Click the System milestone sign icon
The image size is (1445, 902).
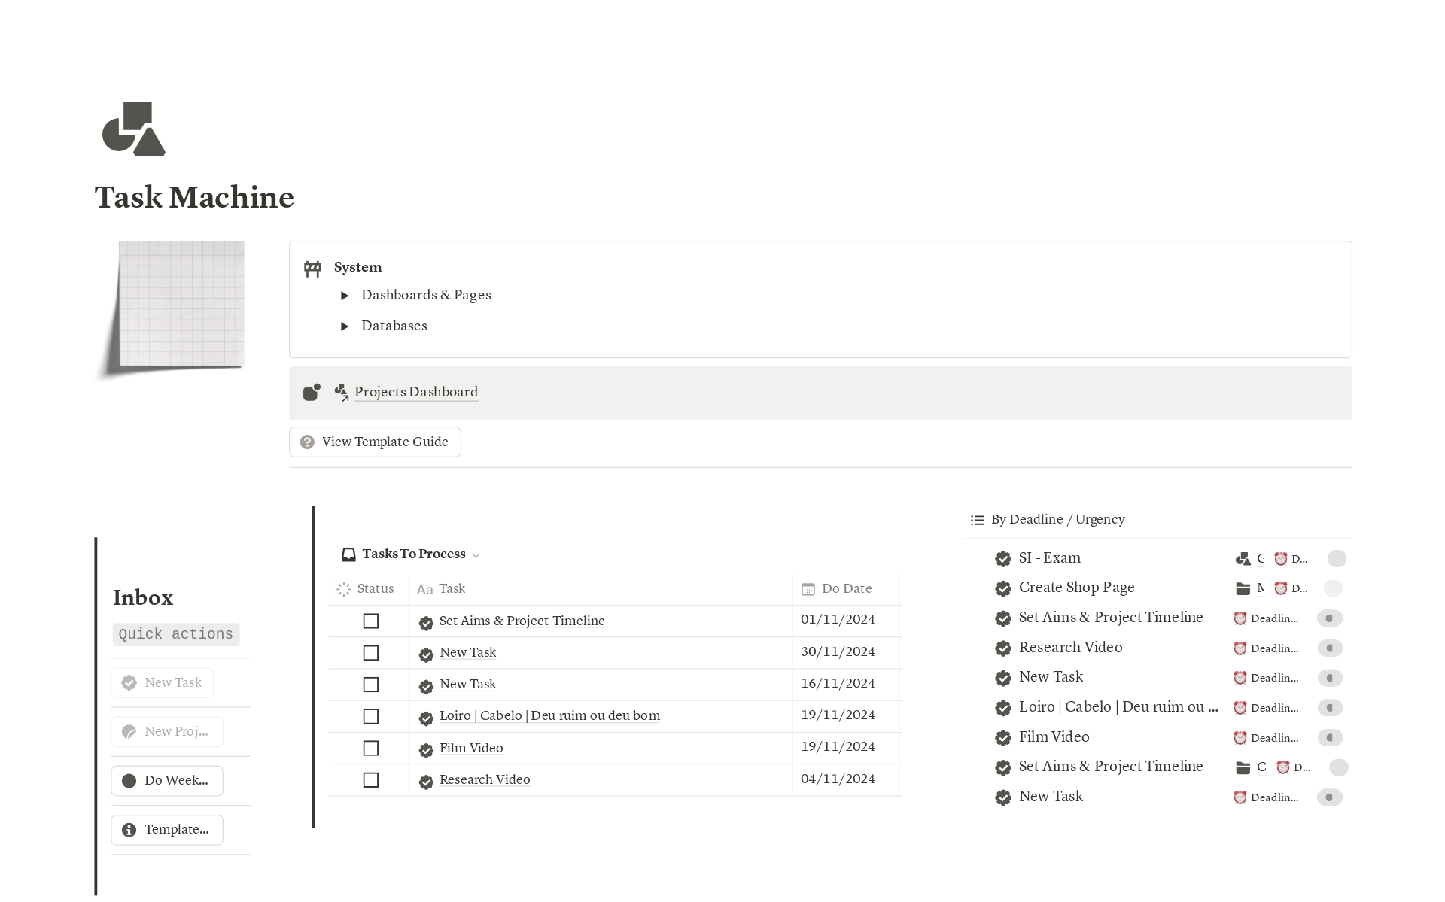point(313,268)
